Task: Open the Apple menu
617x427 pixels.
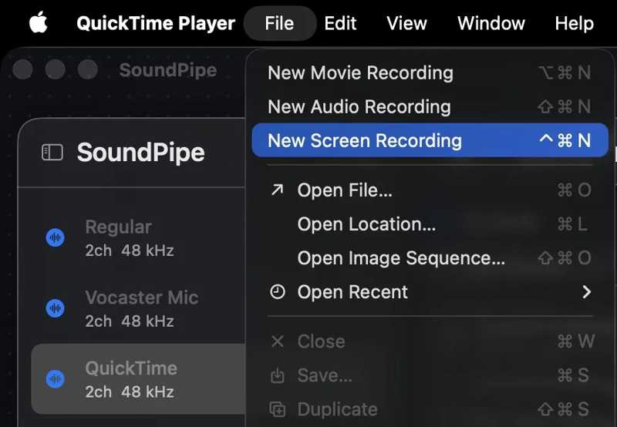Action: tap(38, 22)
